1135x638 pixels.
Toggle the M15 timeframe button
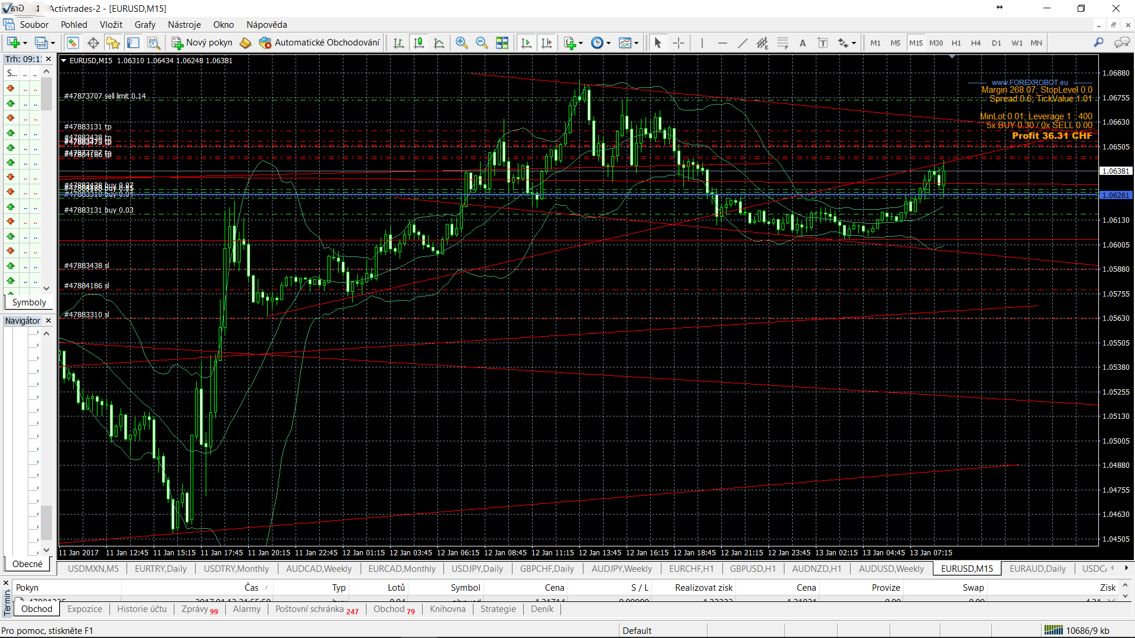pyautogui.click(x=916, y=43)
